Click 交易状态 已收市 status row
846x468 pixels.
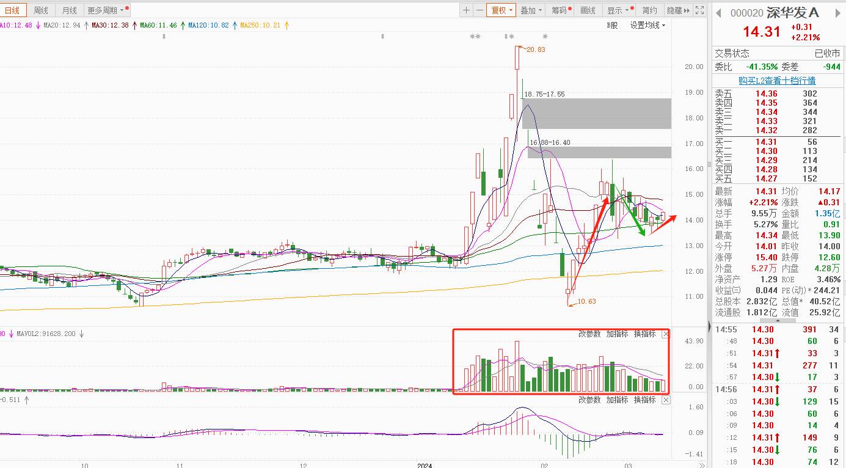[777, 54]
